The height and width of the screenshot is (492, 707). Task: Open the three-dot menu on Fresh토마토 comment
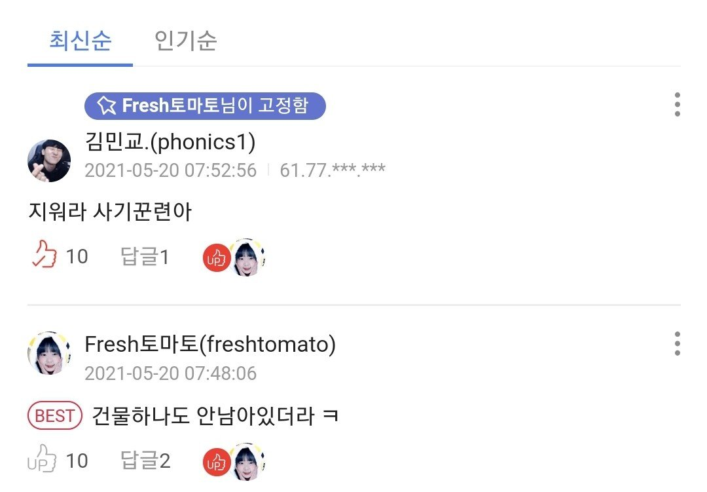[678, 344]
